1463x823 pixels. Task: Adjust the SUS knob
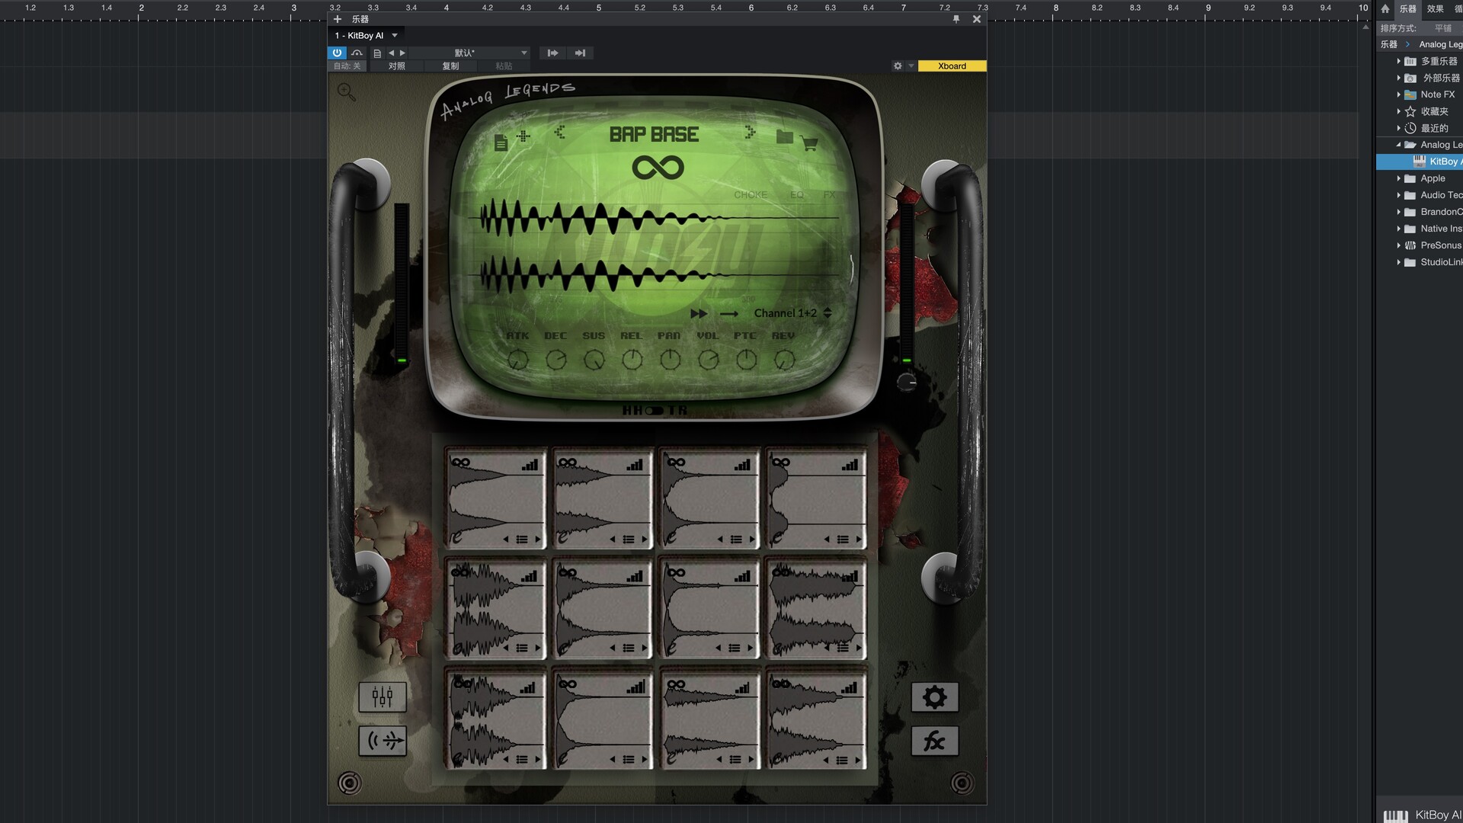(594, 360)
